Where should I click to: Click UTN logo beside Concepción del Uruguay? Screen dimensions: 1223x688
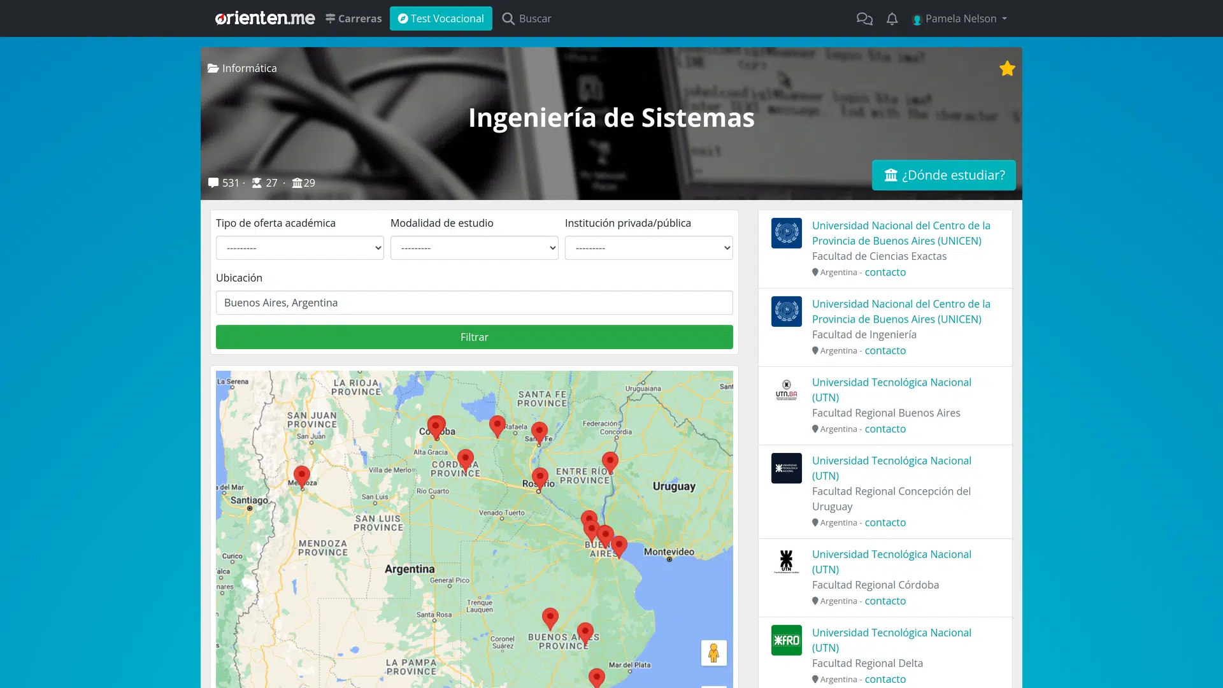787,468
